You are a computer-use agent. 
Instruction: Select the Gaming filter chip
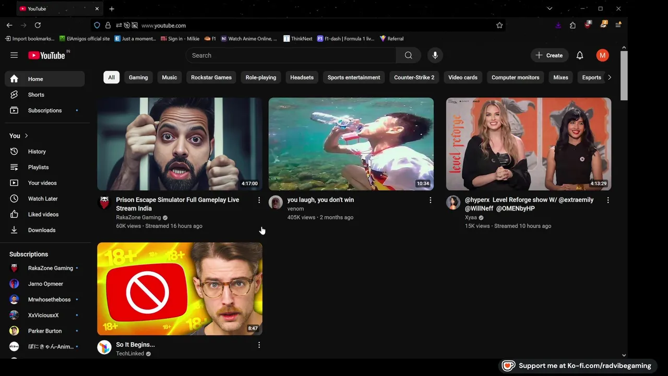pyautogui.click(x=138, y=77)
